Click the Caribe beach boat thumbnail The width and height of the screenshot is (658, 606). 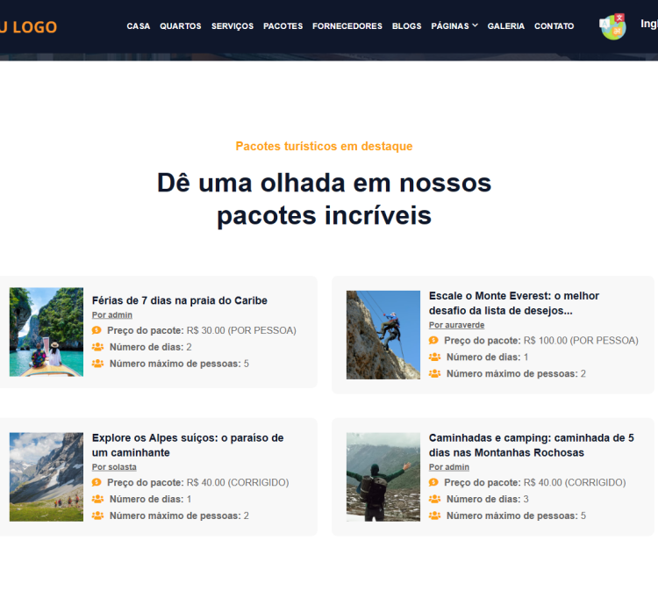point(46,332)
